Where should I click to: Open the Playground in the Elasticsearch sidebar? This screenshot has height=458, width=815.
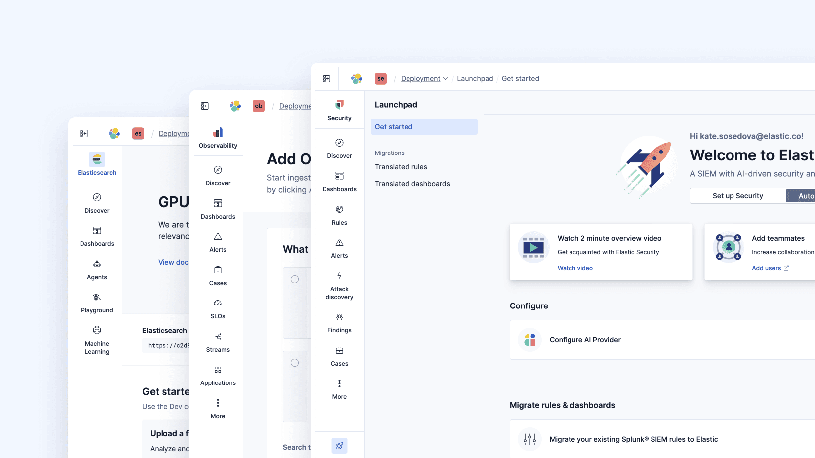pyautogui.click(x=97, y=302)
